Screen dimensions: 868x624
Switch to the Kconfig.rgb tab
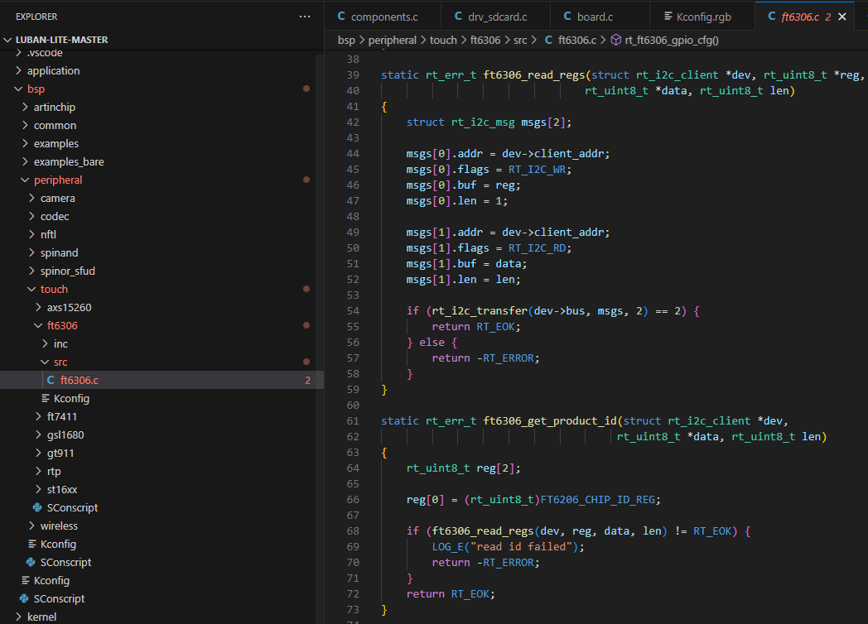click(x=704, y=17)
